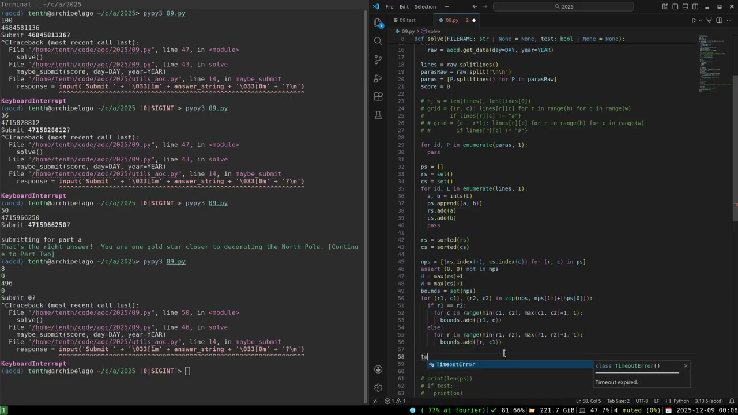Open the Edit menu
738x415 pixels.
click(x=404, y=6)
